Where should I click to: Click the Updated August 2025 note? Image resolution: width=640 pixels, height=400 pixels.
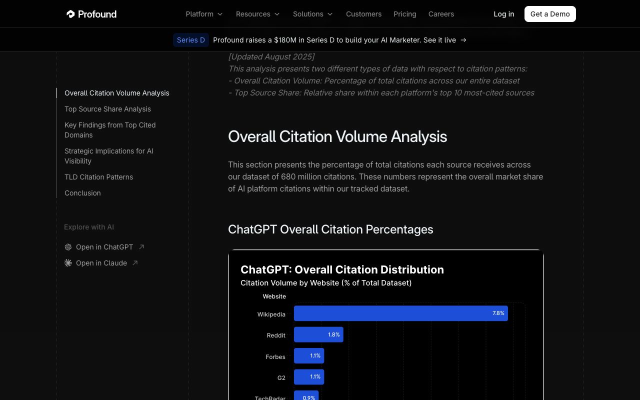(x=271, y=56)
